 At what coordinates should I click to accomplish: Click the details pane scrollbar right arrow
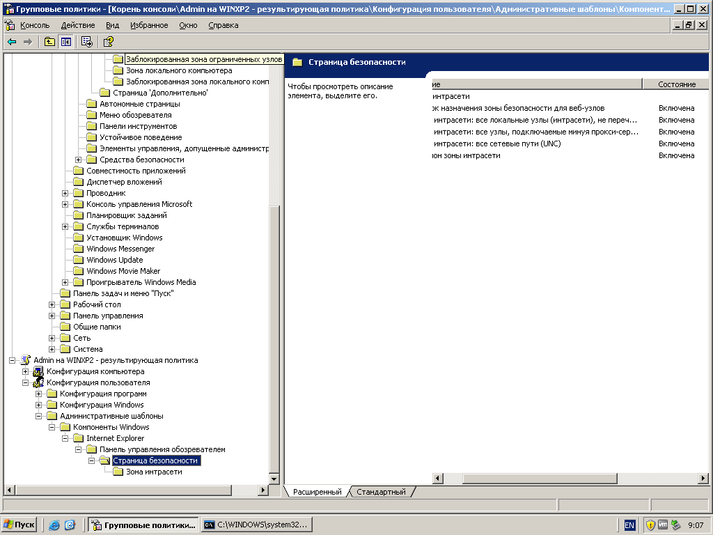(703, 478)
